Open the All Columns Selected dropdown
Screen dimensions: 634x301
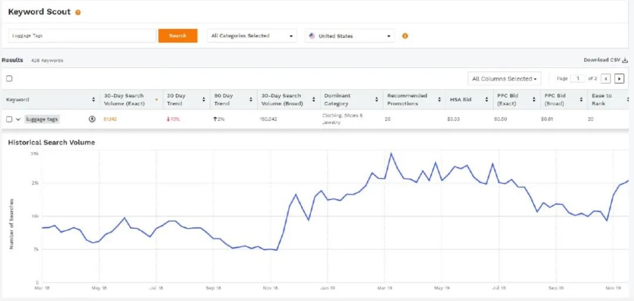tap(504, 78)
